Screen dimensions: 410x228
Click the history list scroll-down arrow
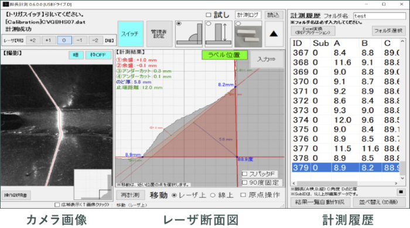(x=402, y=178)
